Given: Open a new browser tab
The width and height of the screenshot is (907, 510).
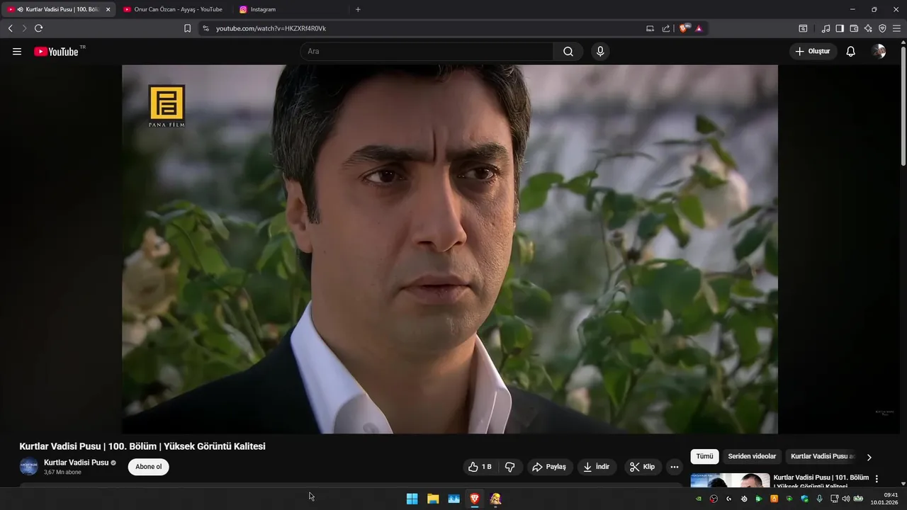Looking at the screenshot, I should point(358,9).
